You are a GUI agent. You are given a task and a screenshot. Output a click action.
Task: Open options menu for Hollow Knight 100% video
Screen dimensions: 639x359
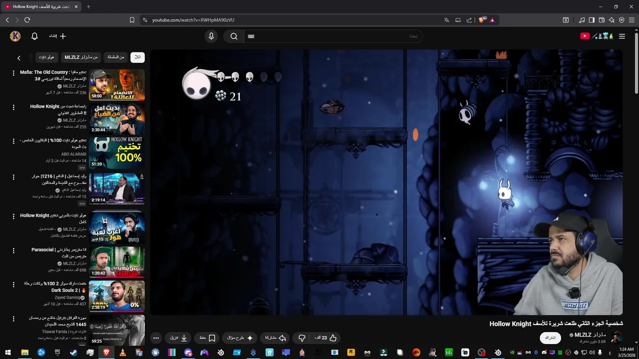pyautogui.click(x=13, y=141)
